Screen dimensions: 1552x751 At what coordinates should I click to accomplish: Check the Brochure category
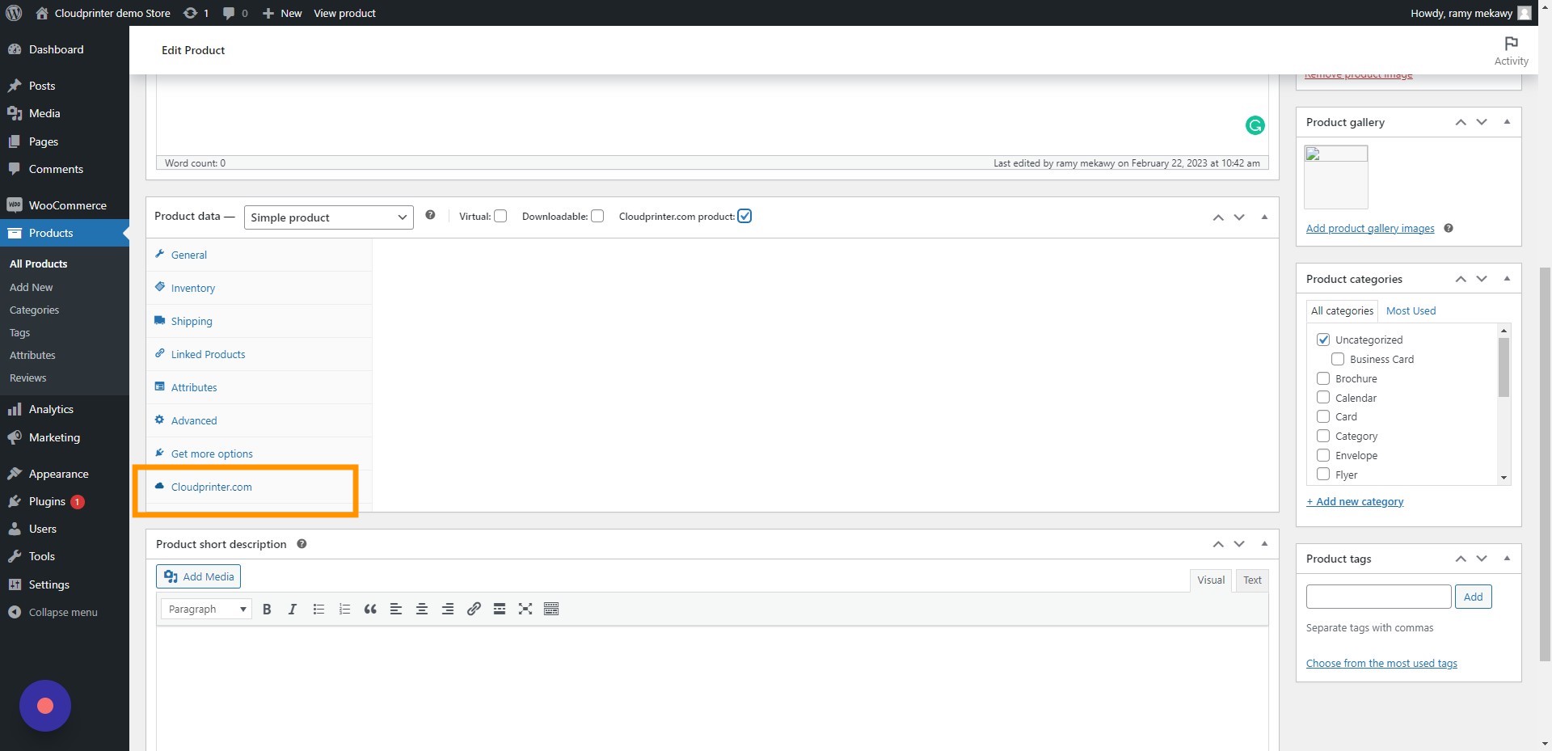click(1323, 378)
